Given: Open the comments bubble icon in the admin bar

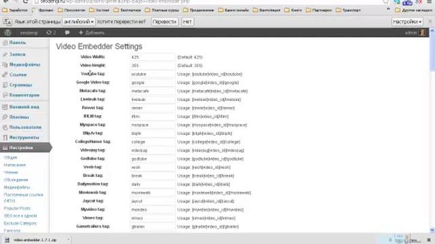Looking at the screenshot, I should (67, 33).
